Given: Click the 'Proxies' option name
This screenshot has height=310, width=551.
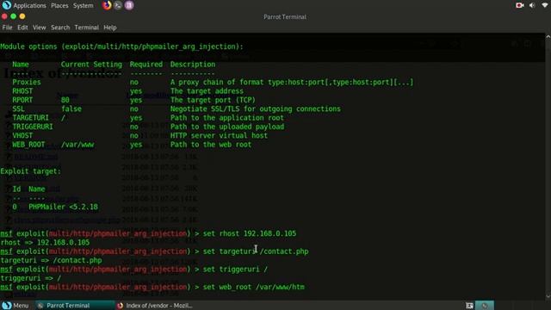Looking at the screenshot, I should pyautogui.click(x=27, y=83).
